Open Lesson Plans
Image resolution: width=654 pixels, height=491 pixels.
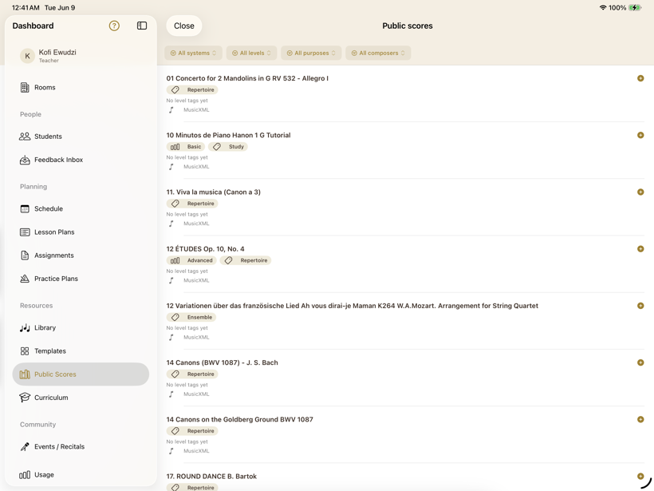coord(81,232)
